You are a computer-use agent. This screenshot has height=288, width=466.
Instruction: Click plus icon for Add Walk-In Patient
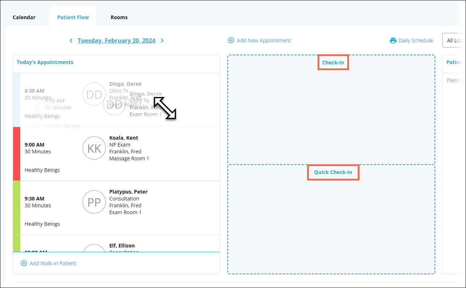24,263
